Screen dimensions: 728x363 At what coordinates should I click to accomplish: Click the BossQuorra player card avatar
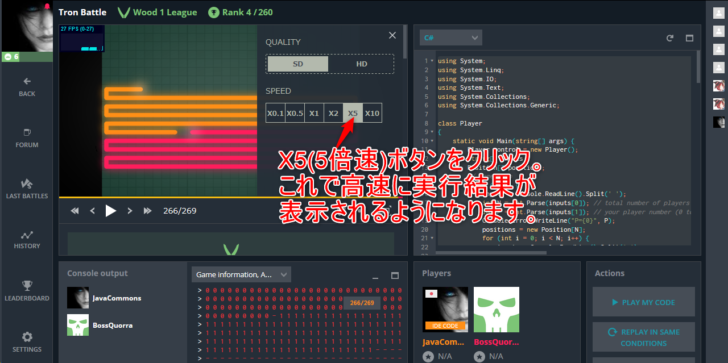pyautogui.click(x=497, y=310)
